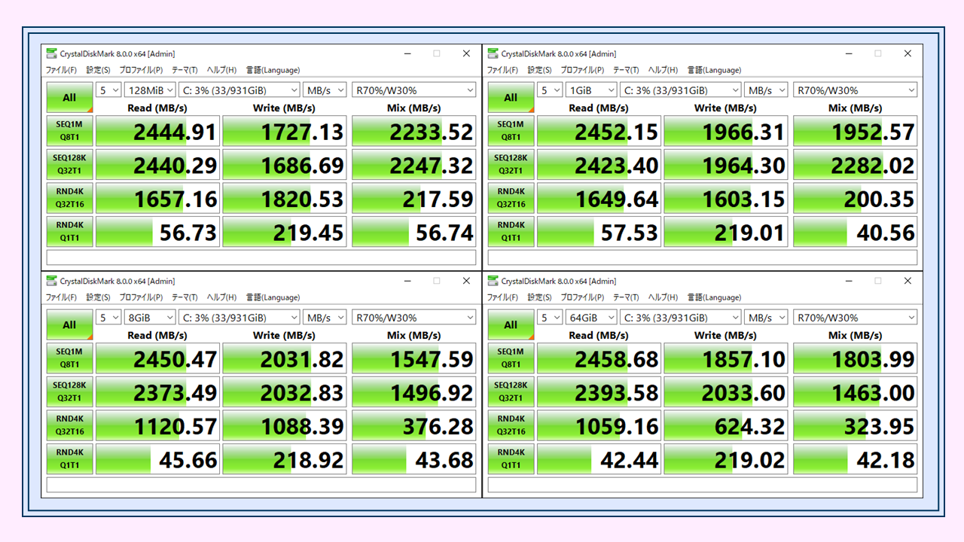Click the CrystalDiskMark icon in the 128MiB window title bar
Viewport: 964px width, 542px height.
[x=51, y=53]
